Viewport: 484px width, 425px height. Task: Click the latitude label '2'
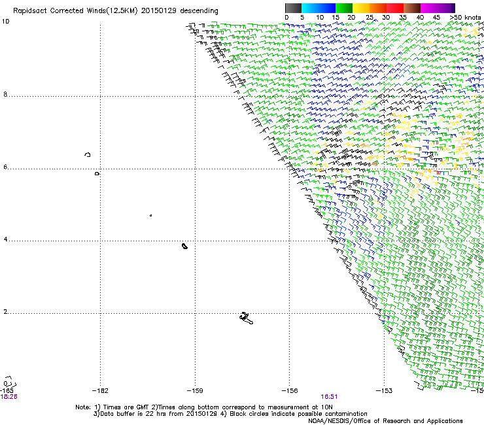point(5,311)
